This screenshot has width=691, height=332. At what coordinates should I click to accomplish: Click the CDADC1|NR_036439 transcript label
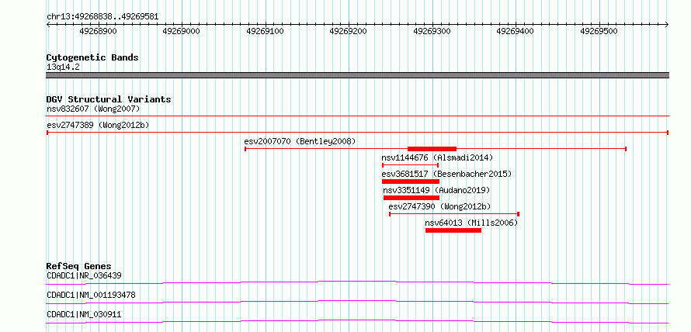pos(84,275)
